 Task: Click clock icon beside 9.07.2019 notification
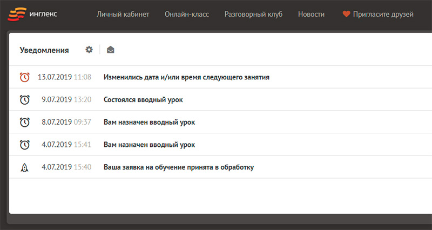point(24,100)
